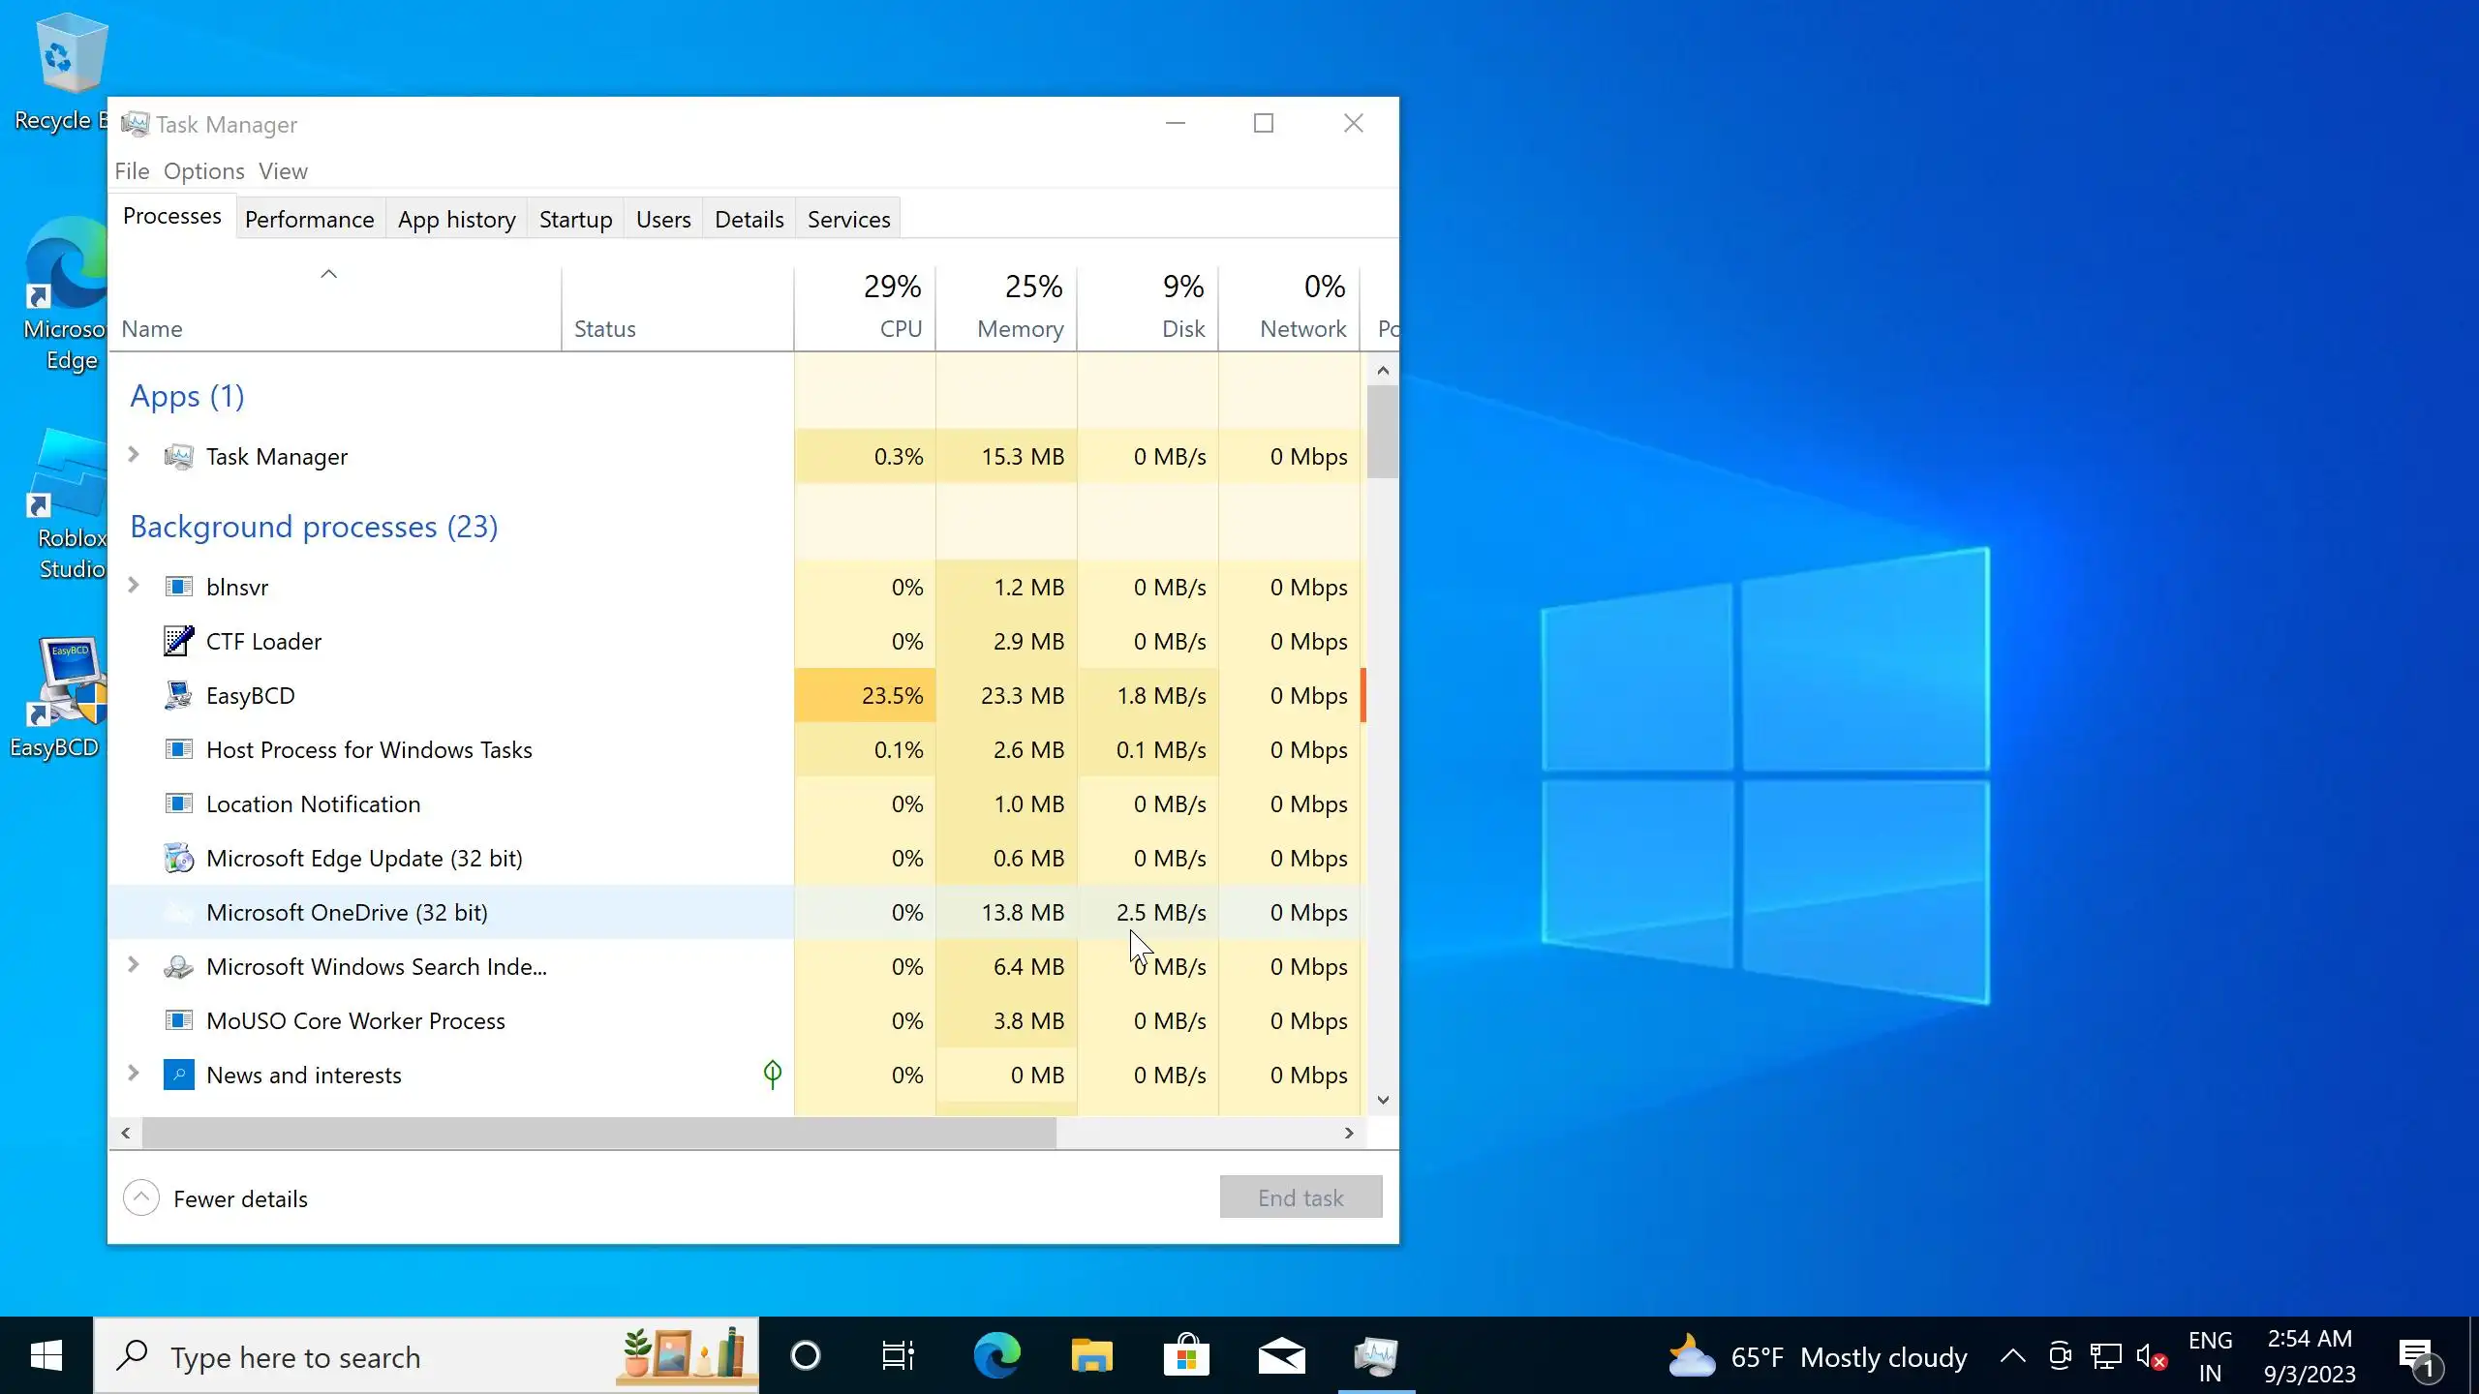Screen dimensions: 2479x1394
Task: Switch to the Performance tab
Action: [309, 220]
